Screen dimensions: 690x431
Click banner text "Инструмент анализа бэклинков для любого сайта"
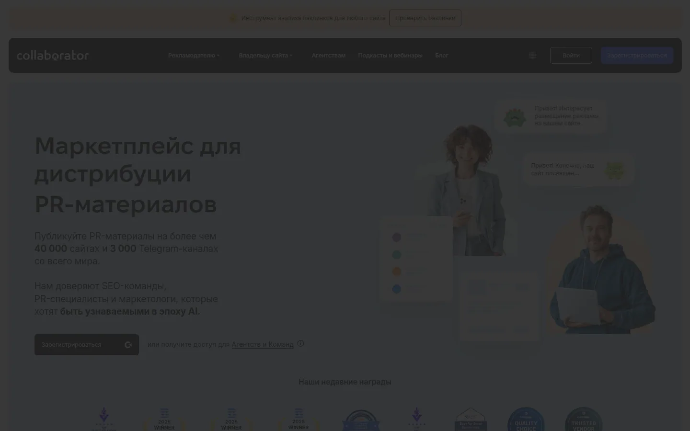(313, 18)
